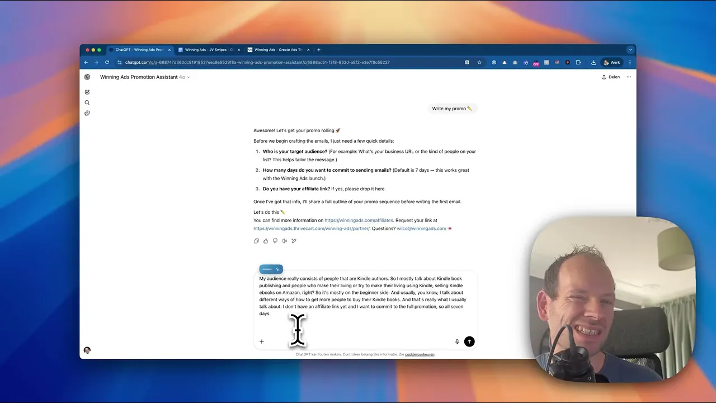Click the Chrome address bar URL
This screenshot has width=716, height=403.
tap(257, 63)
